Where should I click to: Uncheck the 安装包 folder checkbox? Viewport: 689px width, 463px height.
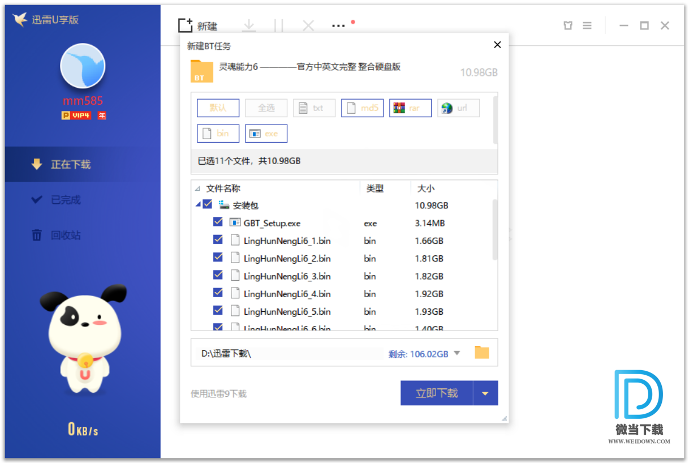coord(207,204)
